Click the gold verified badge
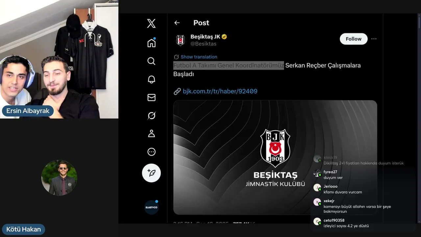Image resolution: width=421 pixels, height=237 pixels. [224, 37]
